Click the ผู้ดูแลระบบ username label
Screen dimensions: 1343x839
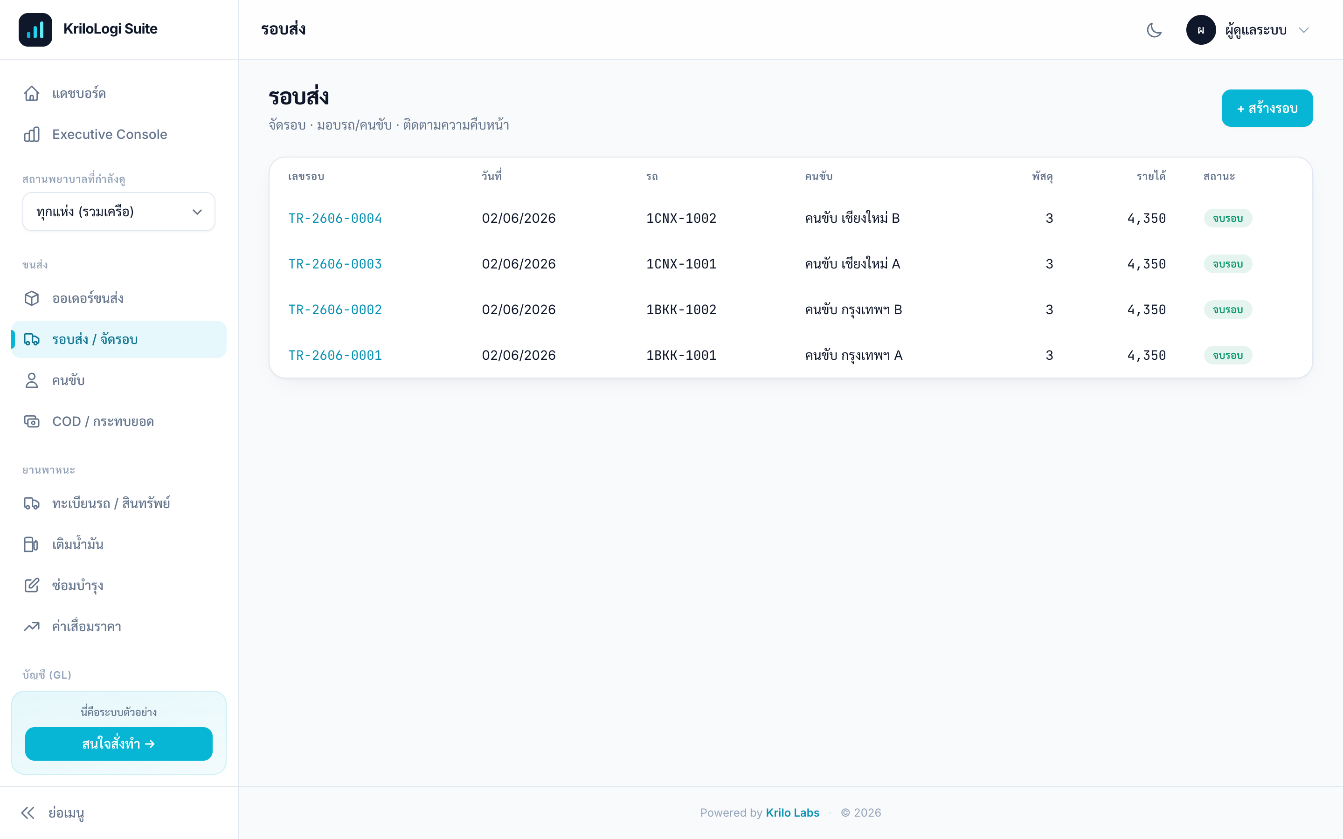[x=1256, y=30]
